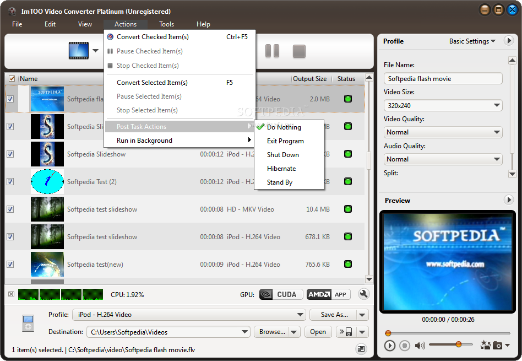Take a snapshot with the camera icon
This screenshot has height=361, width=522.
pos(497,346)
